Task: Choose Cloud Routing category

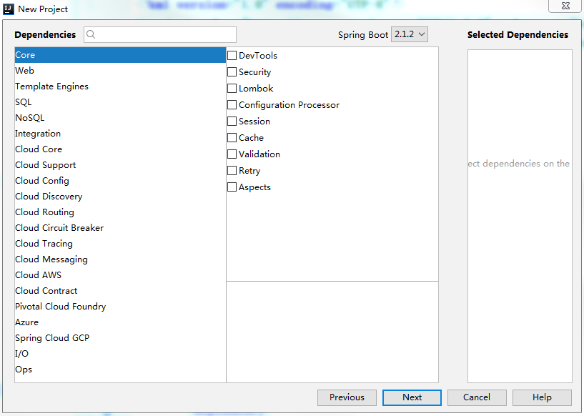Action: click(x=120, y=212)
